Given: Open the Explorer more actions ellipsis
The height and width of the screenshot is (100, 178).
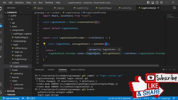Looking at the screenshot, I should (x=28, y=8).
